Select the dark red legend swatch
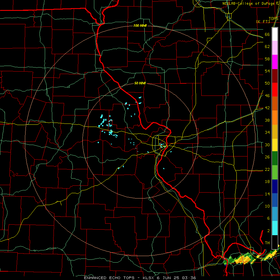 [x=275, y=76]
